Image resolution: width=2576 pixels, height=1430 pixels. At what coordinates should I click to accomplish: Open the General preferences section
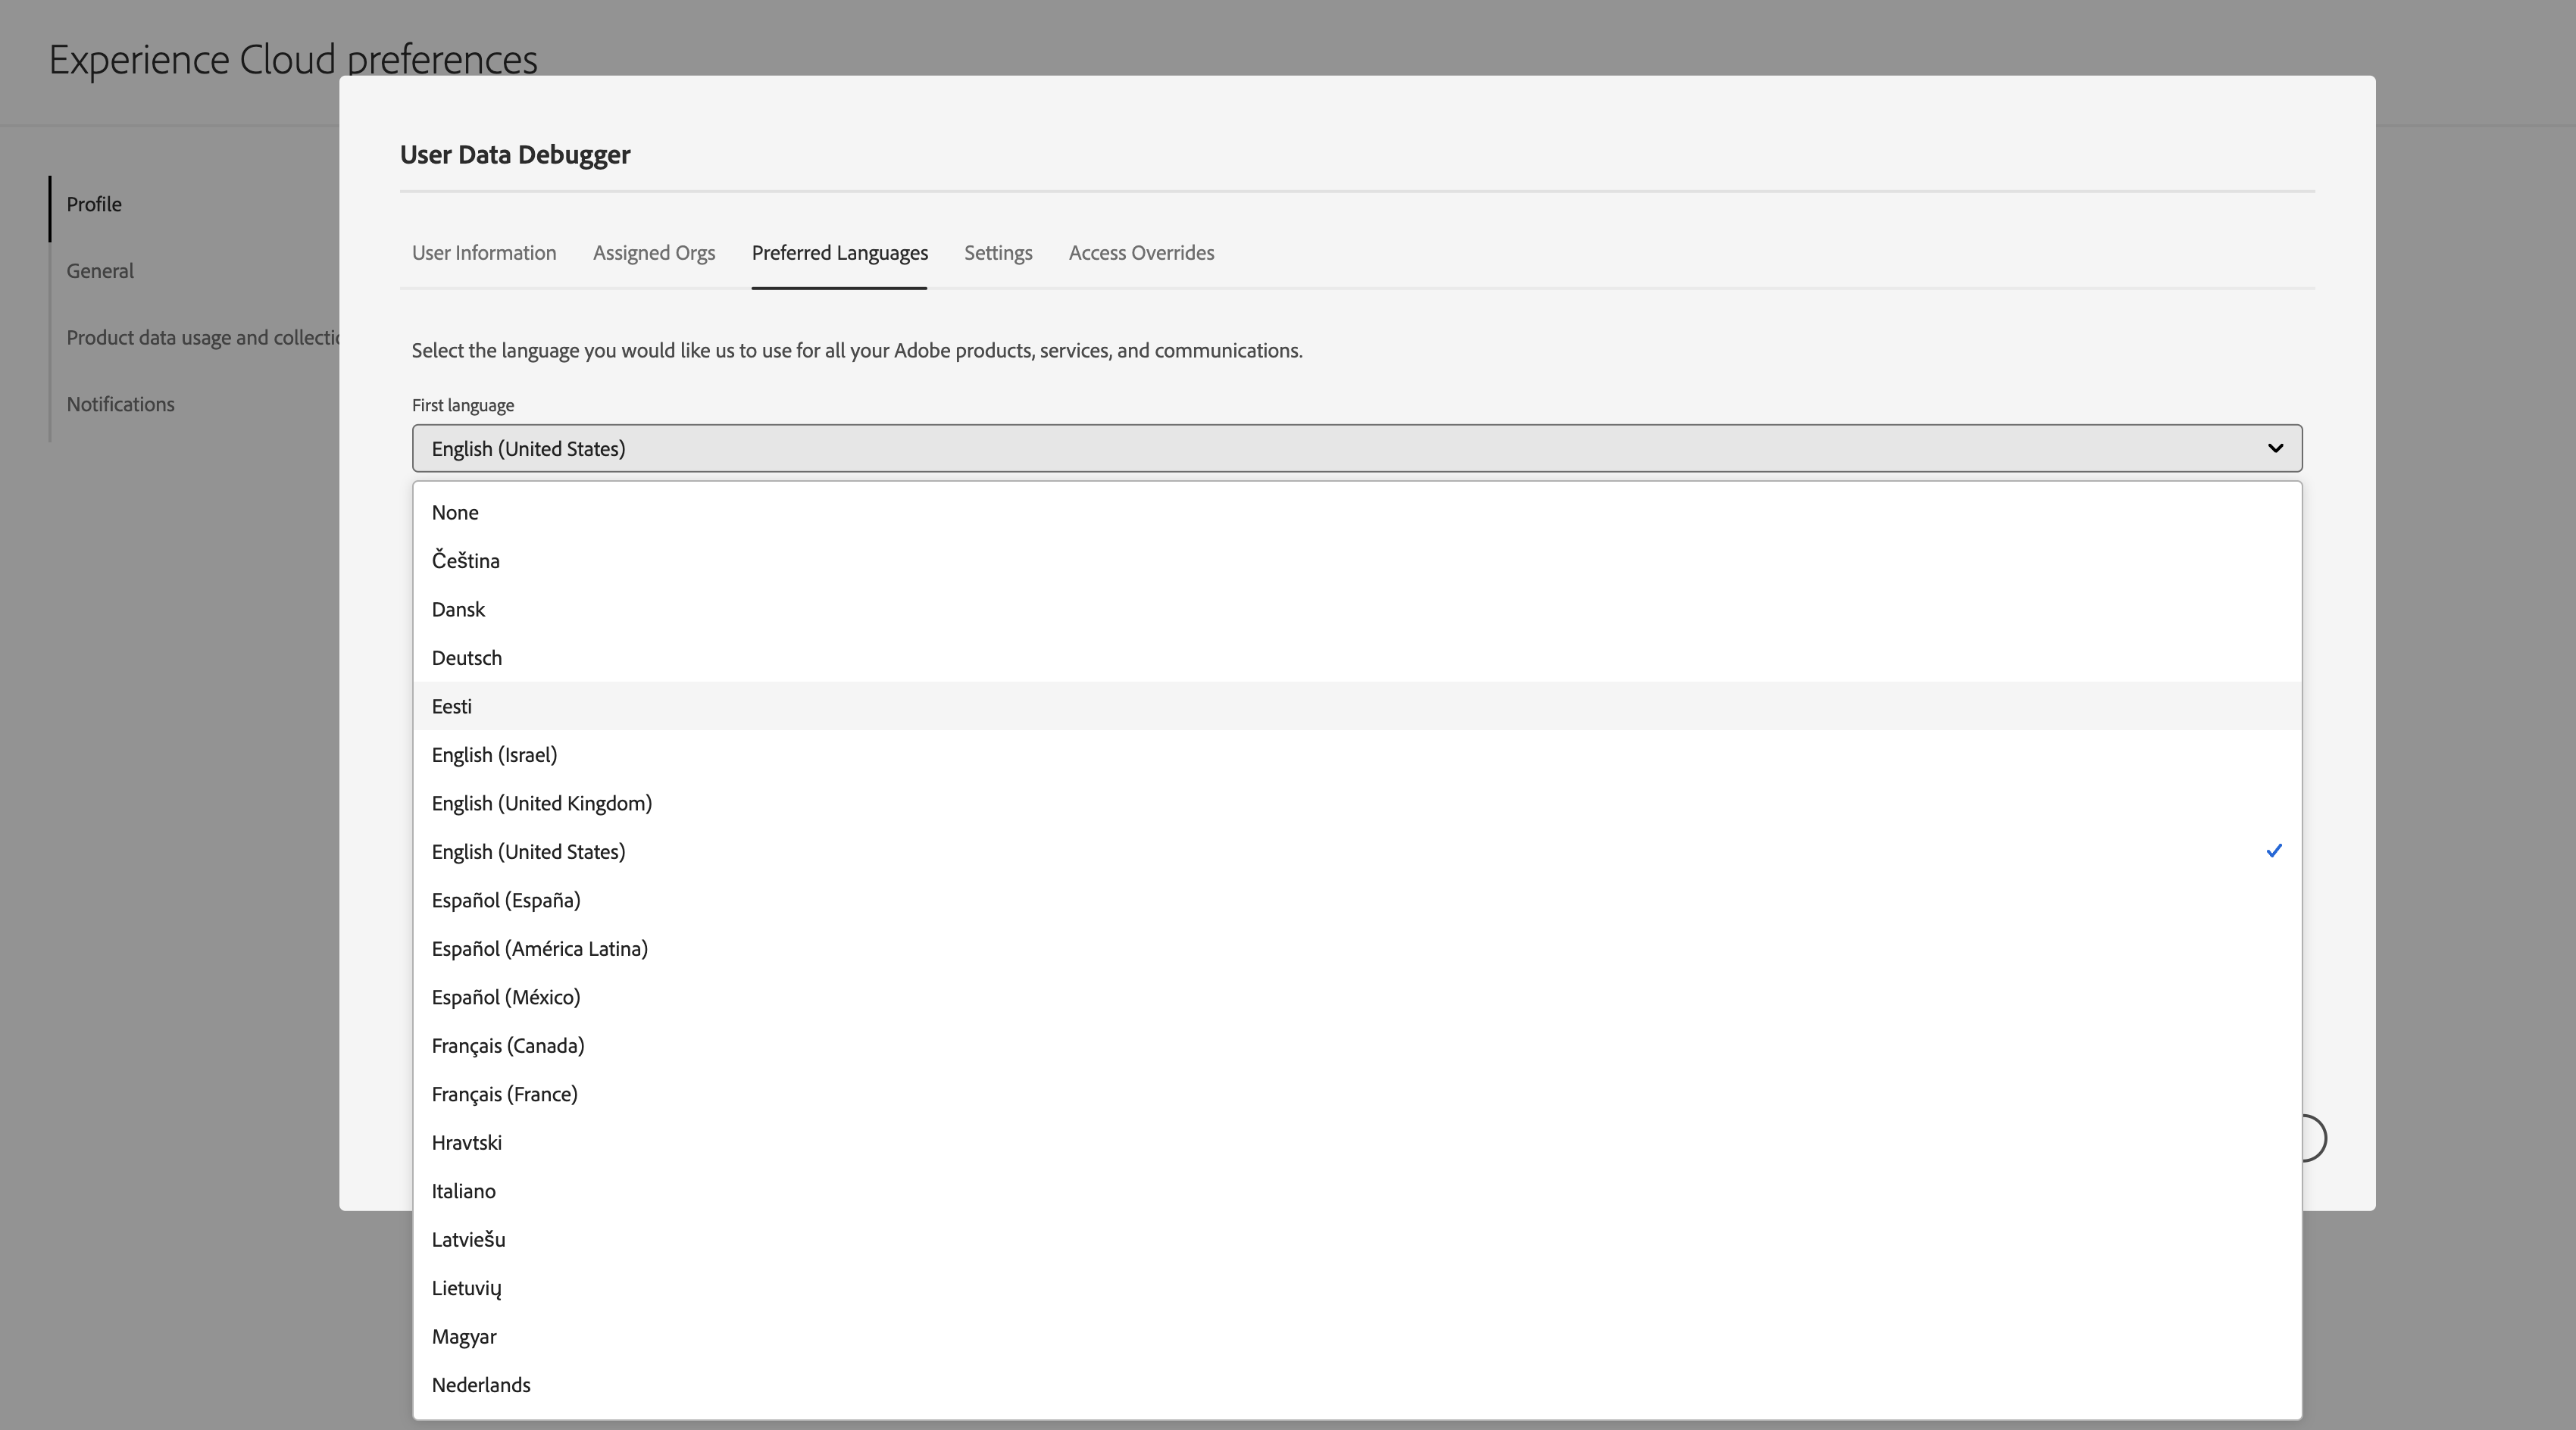[x=100, y=271]
